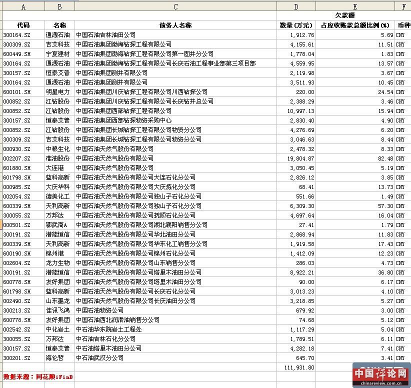Click debtor cell 中国石油西北润滑油销售分公司
The width and height of the screenshot is (411, 388).
point(175,320)
